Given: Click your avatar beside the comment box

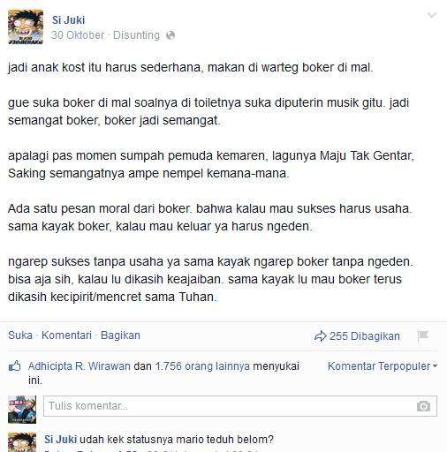Looking at the screenshot, I should click(22, 409).
